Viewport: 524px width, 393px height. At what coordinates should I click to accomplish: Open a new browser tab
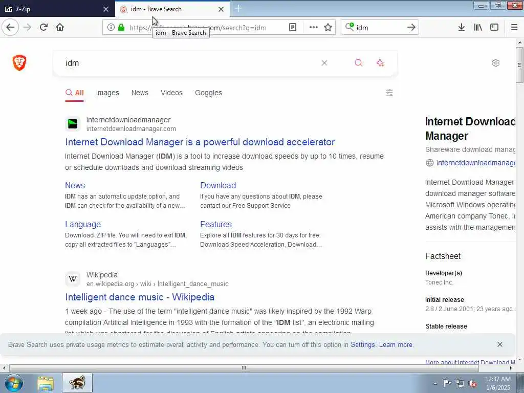238,9
